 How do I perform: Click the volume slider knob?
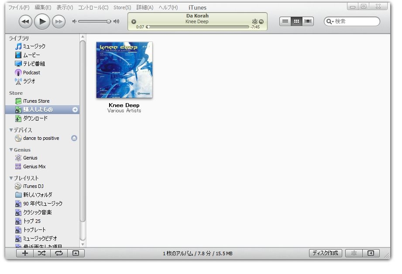point(109,21)
